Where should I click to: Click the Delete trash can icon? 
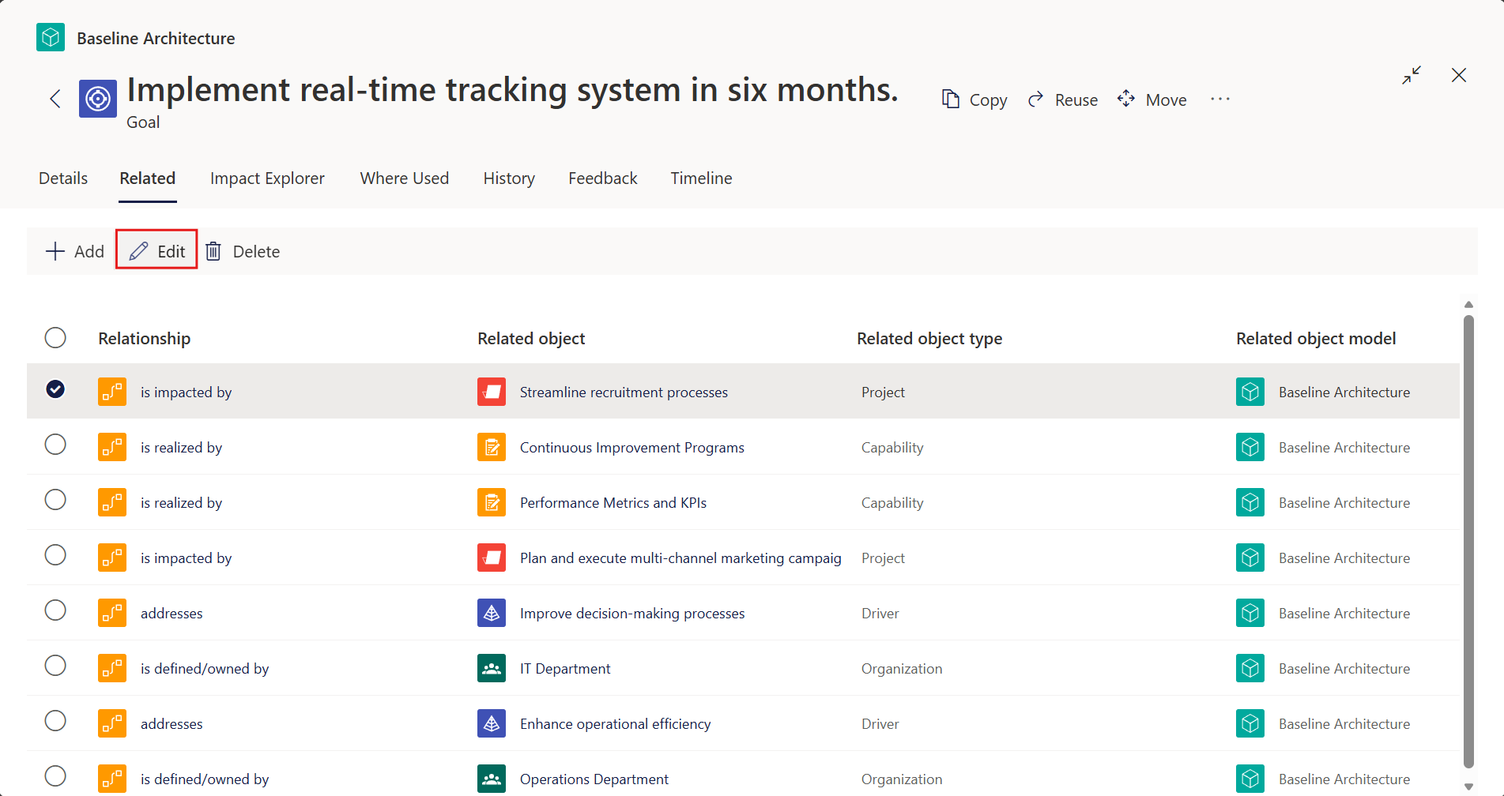tap(213, 251)
